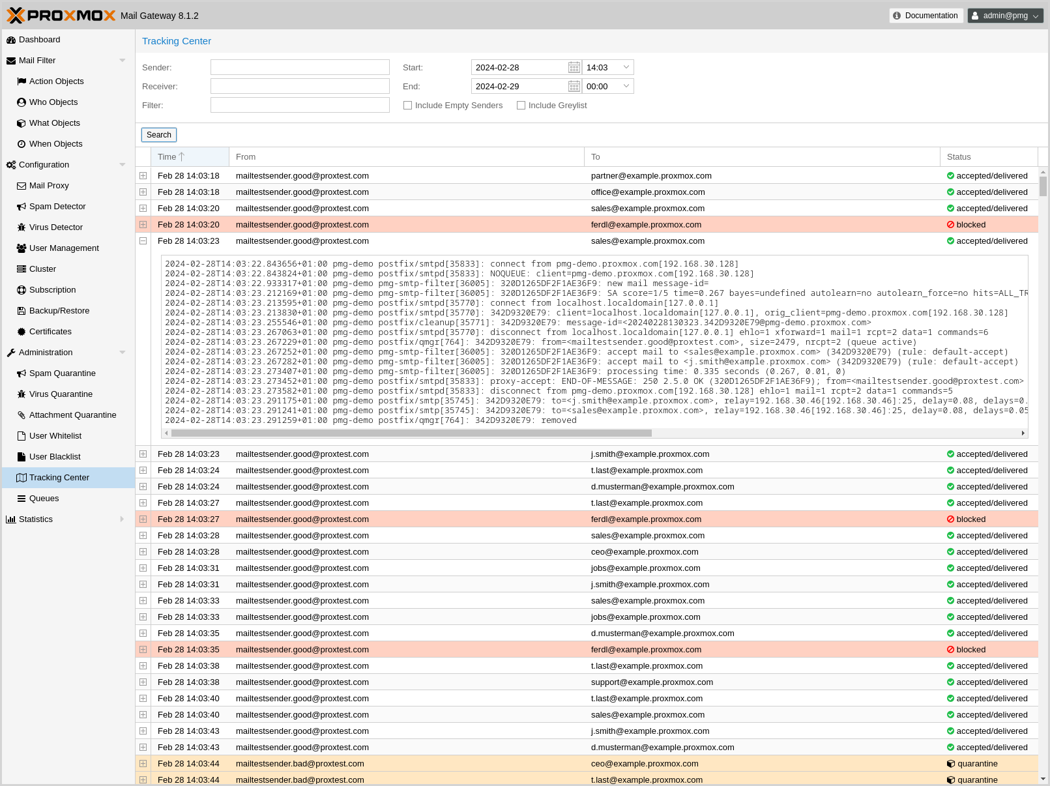Expand the first blocked ferdl mail row

(x=143, y=225)
